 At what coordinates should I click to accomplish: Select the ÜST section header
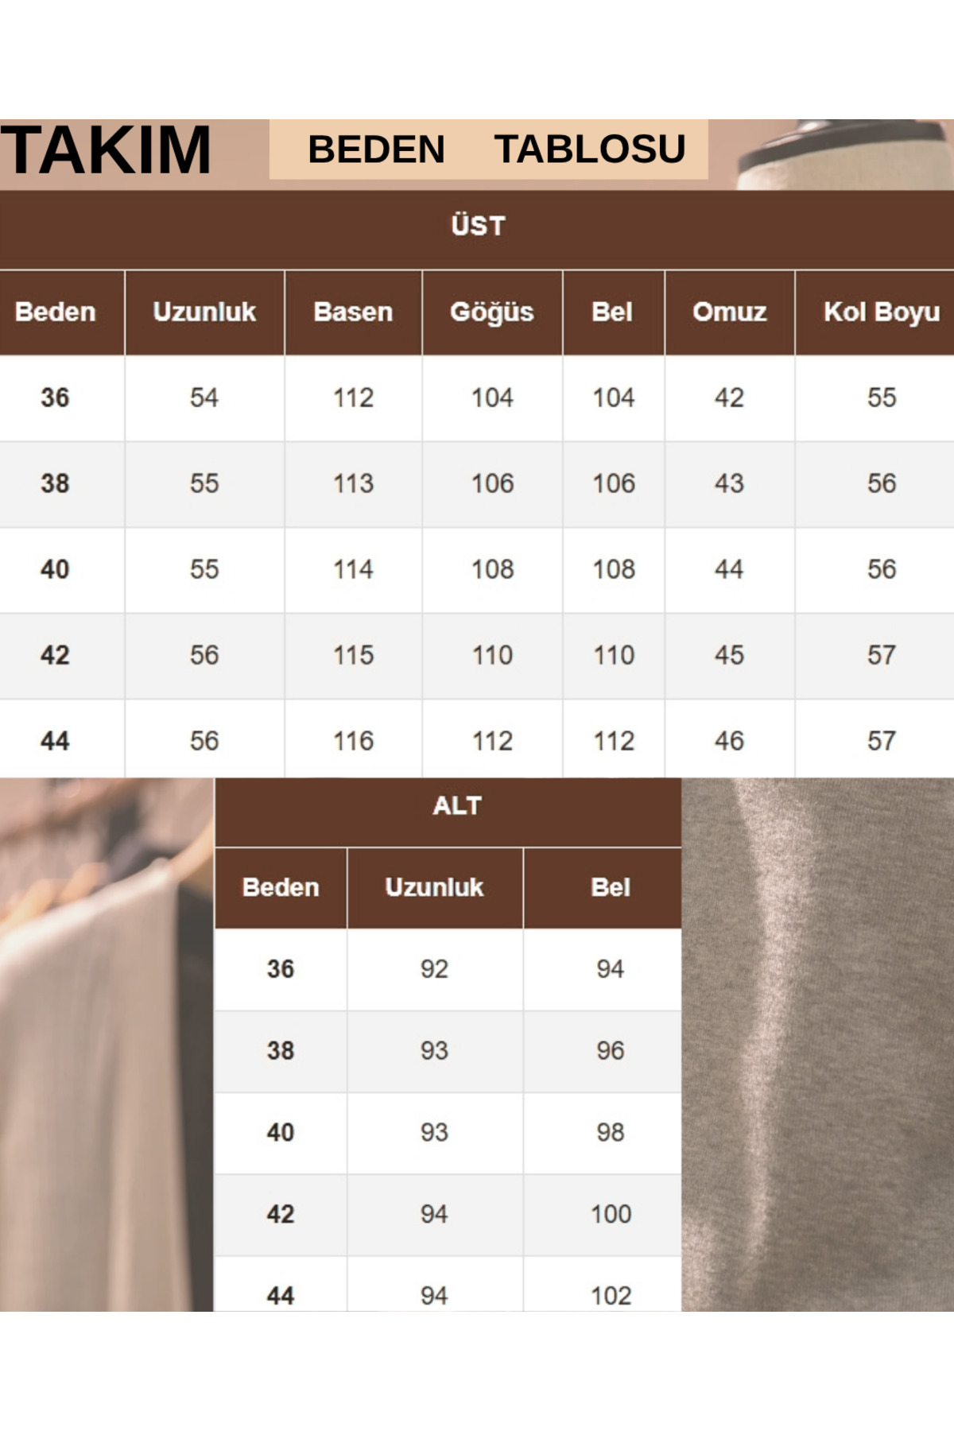click(x=478, y=227)
